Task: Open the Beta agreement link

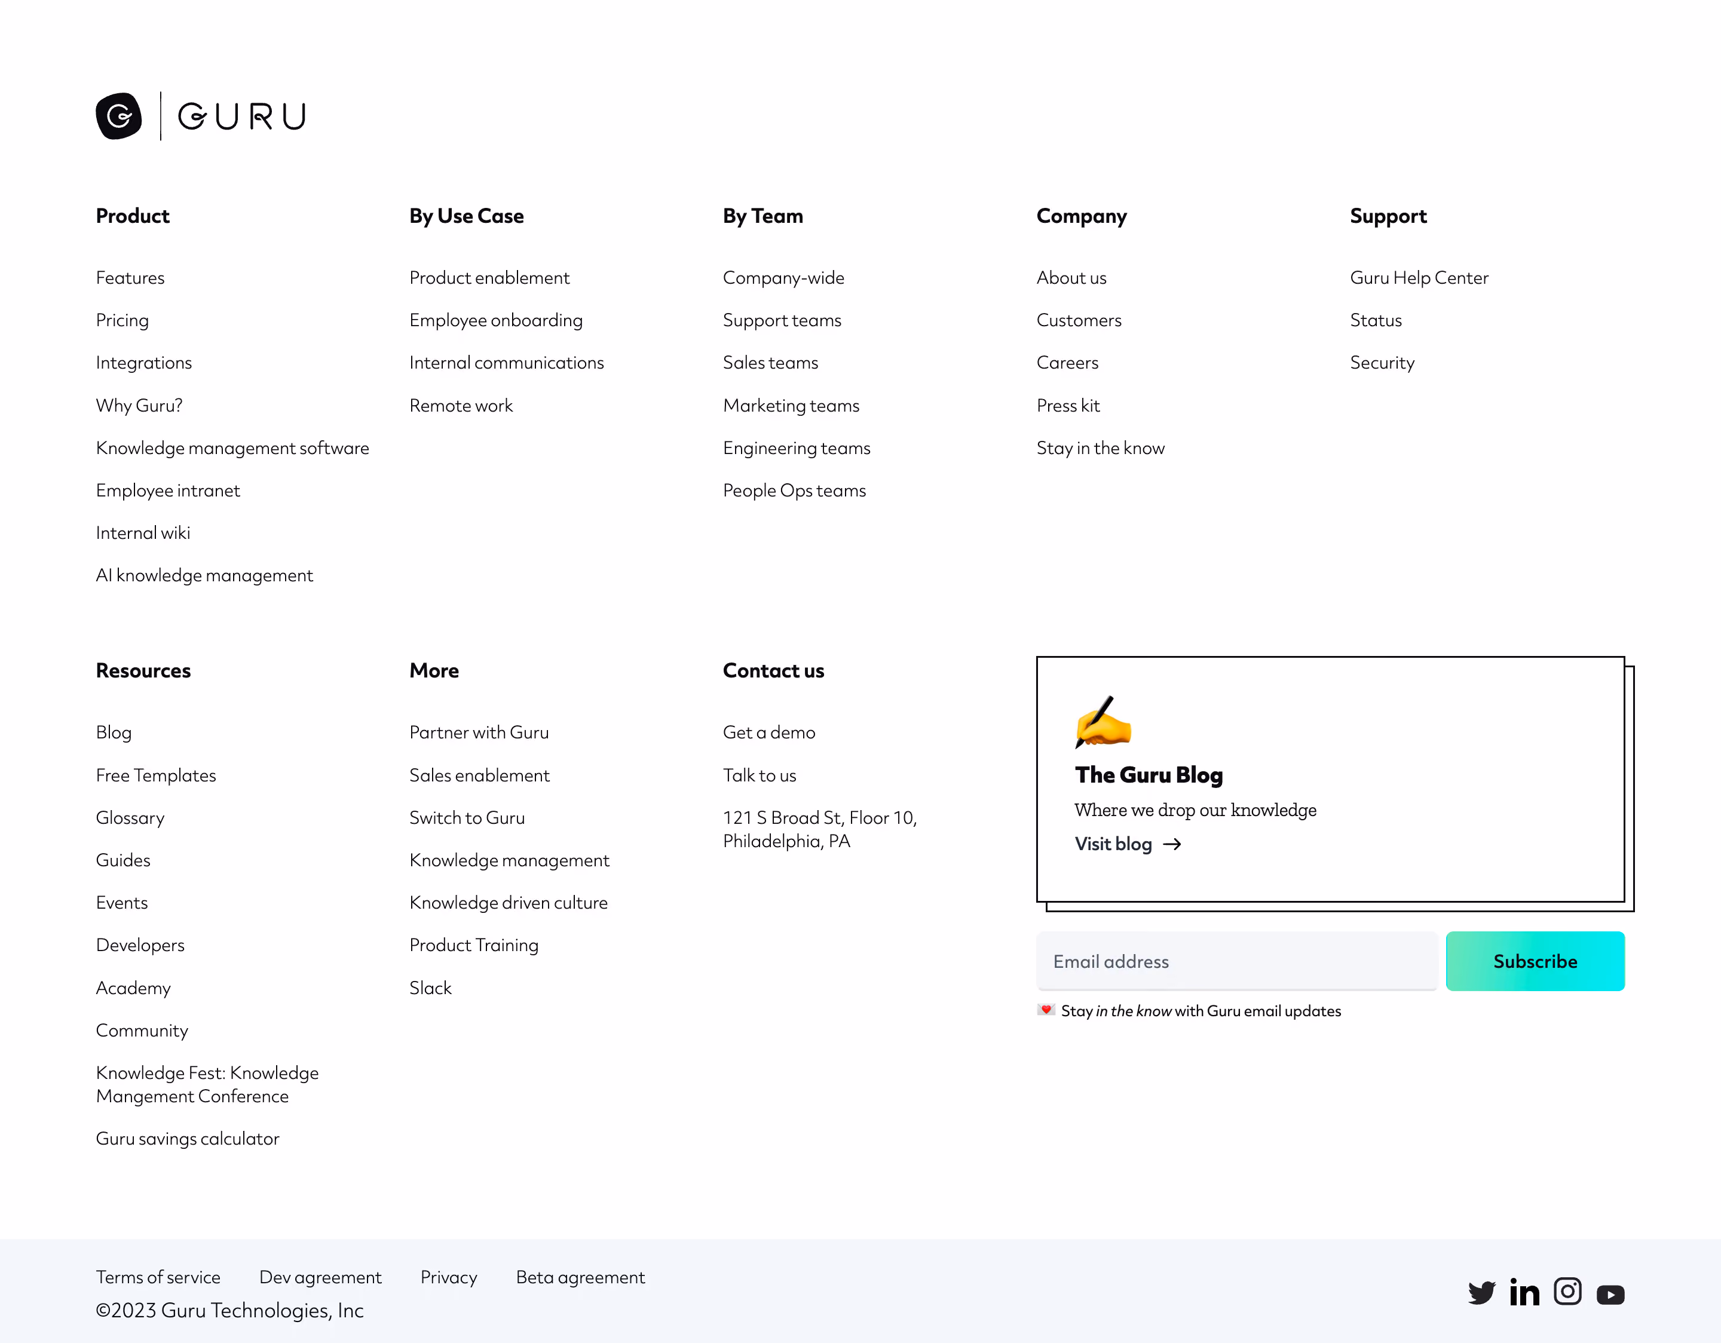Action: click(x=580, y=1278)
